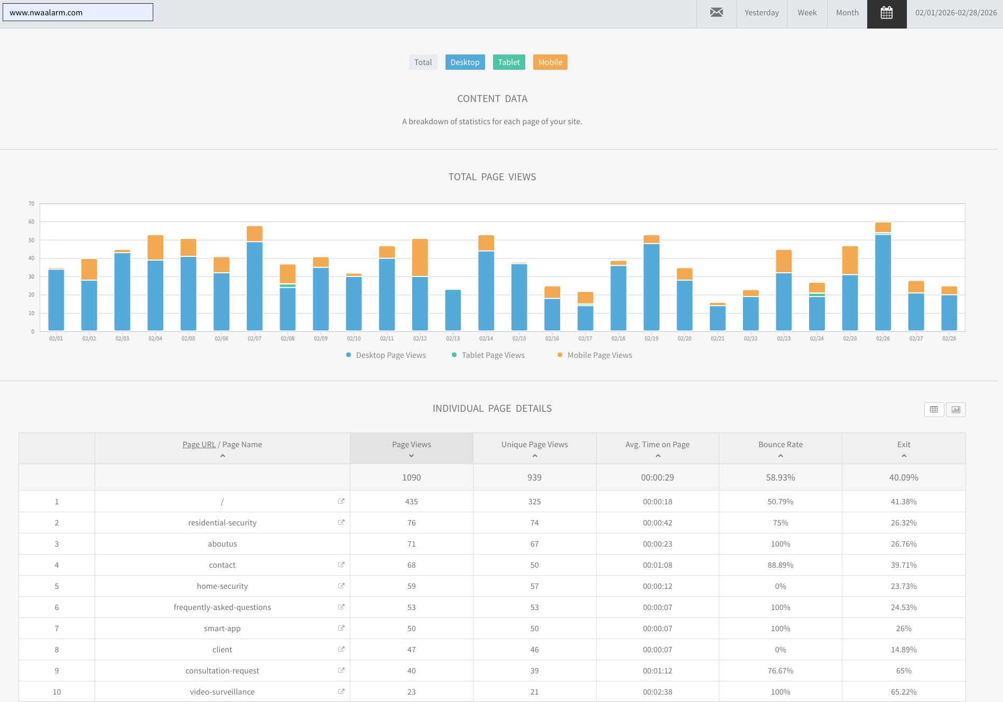
Task: Open external link for residential-security page
Action: [x=341, y=522]
